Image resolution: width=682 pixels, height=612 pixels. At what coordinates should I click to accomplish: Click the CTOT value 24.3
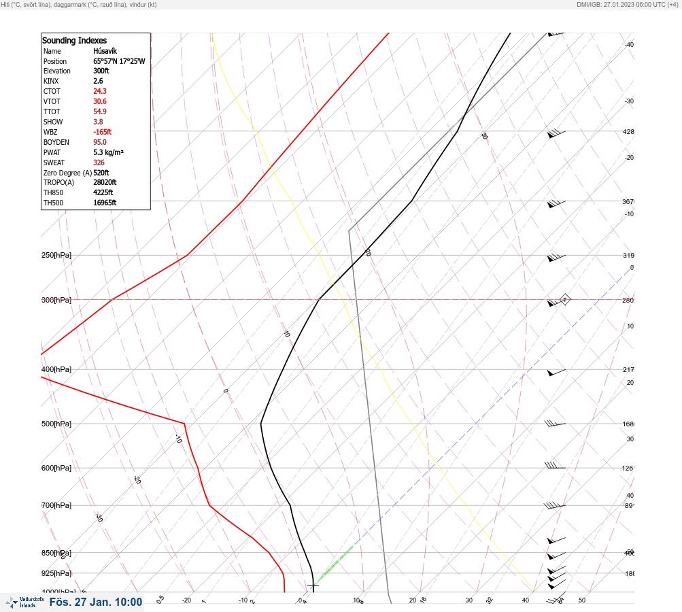coord(99,91)
